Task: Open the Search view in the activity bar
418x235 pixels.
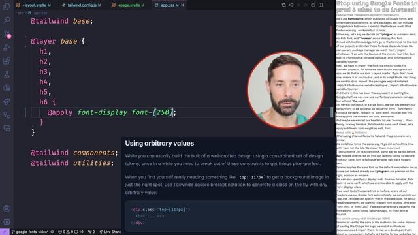Action: coord(7,20)
